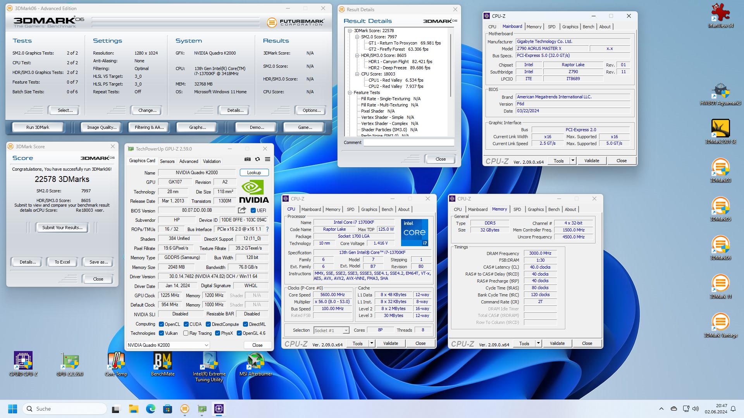Launch 3DMark2001 SE desktop shortcut

point(720,132)
